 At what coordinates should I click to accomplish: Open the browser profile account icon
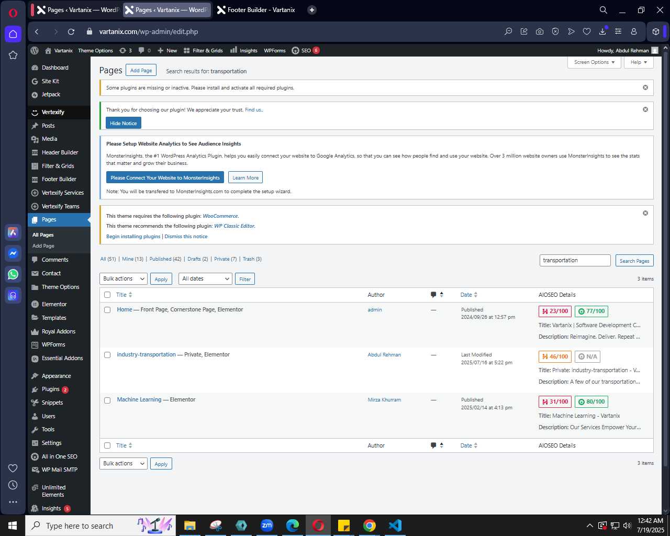[634, 31]
